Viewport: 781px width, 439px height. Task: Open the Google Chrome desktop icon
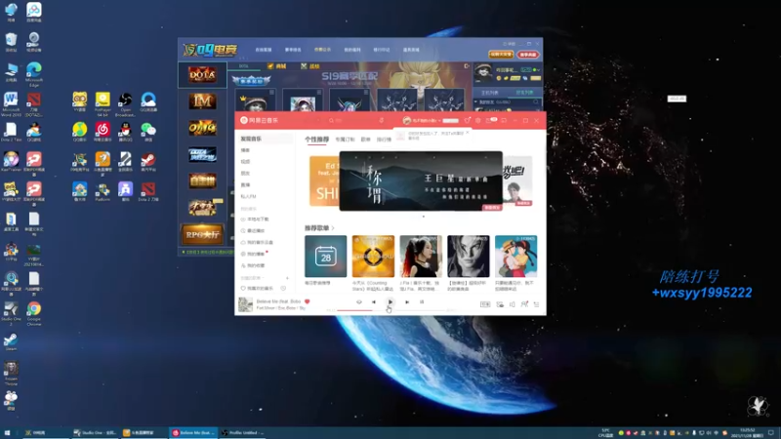pos(34,313)
